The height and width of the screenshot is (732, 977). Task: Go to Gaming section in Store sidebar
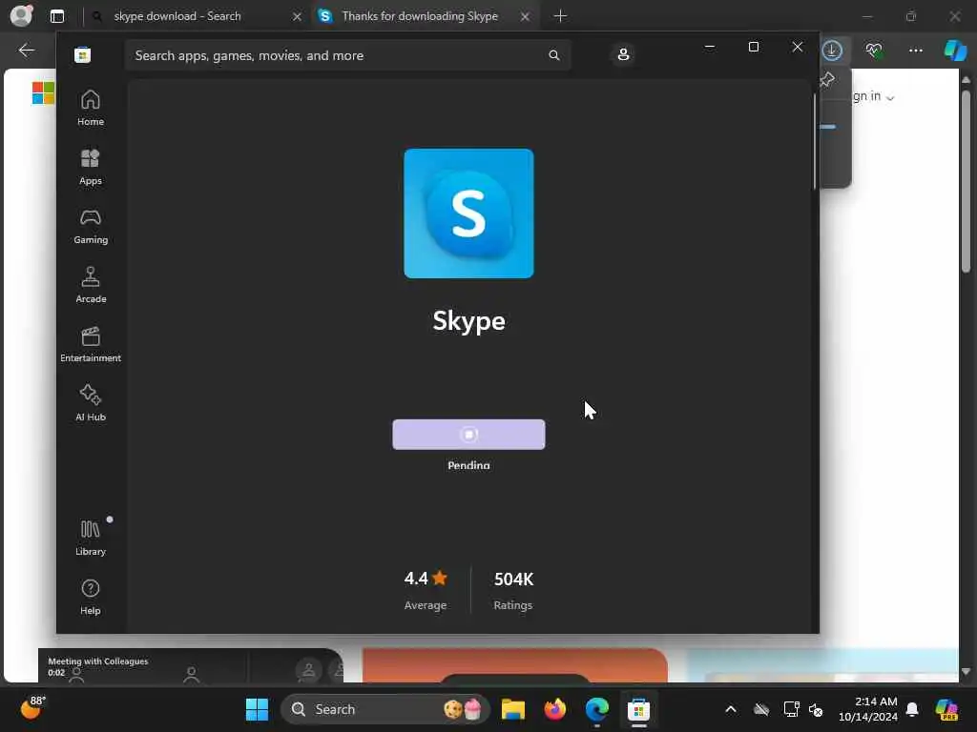(x=91, y=226)
